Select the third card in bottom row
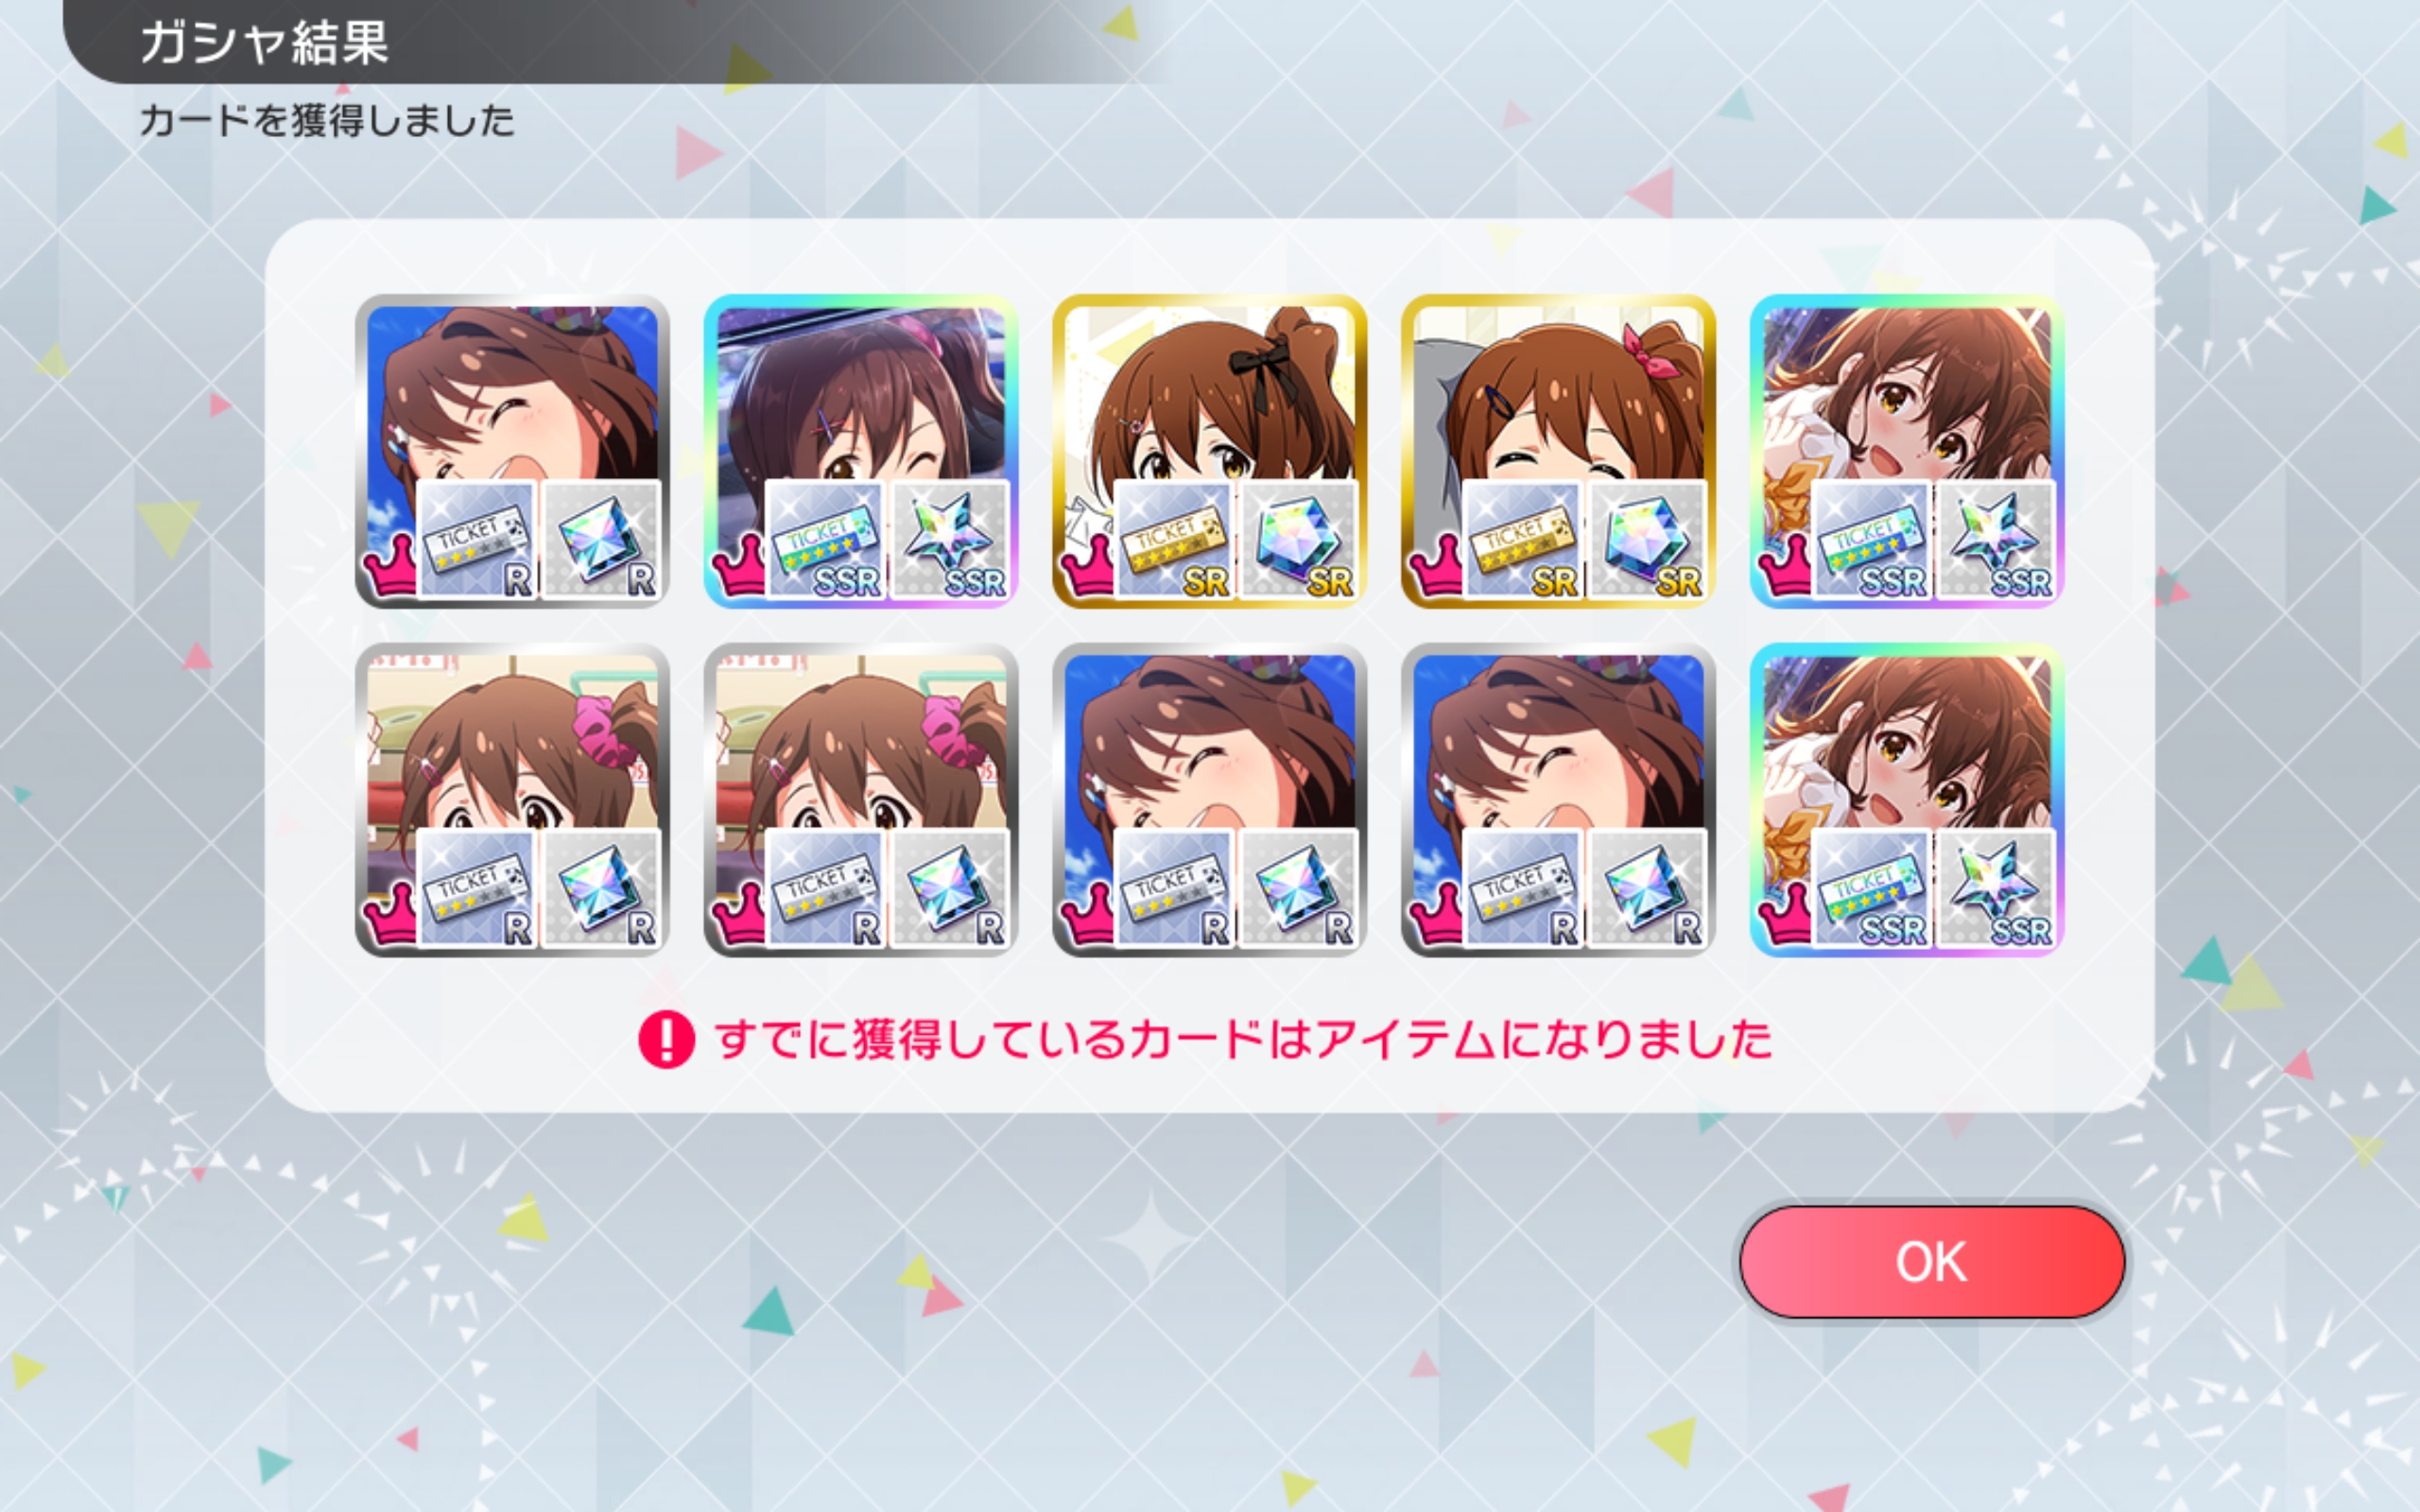Screen dimensions: 2420x1512 [x=1209, y=800]
